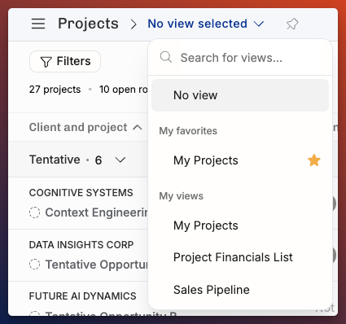Click the magnifier icon in views search
Image resolution: width=346 pixels, height=324 pixels.
point(165,57)
